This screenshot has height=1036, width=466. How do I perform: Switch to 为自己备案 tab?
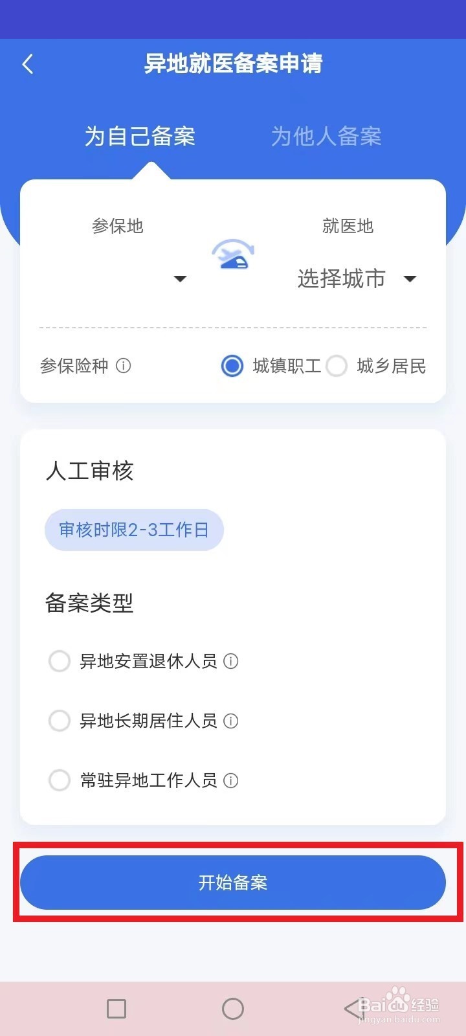[140, 136]
